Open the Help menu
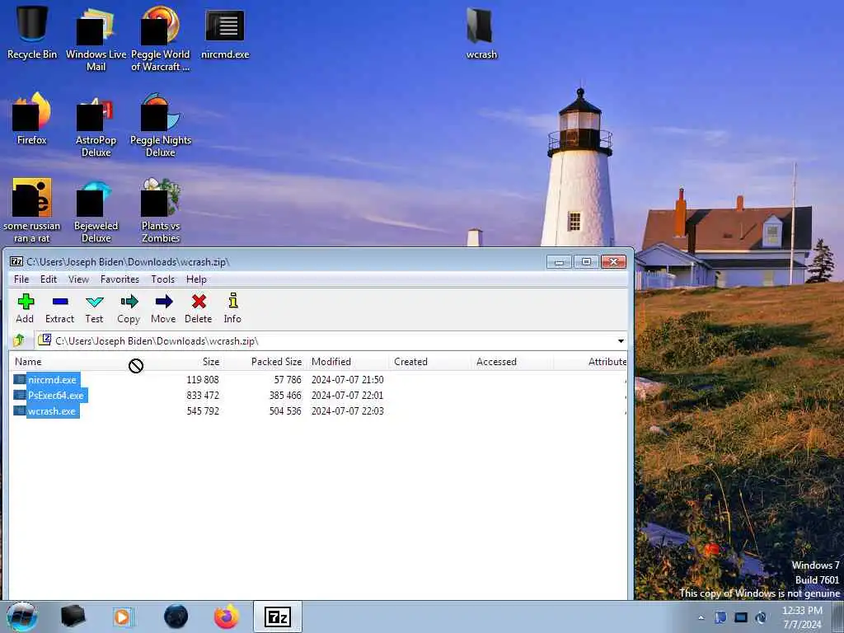 pyautogui.click(x=196, y=279)
